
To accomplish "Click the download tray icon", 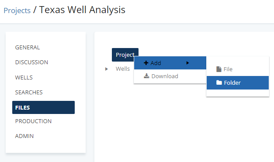I will click(146, 76).
